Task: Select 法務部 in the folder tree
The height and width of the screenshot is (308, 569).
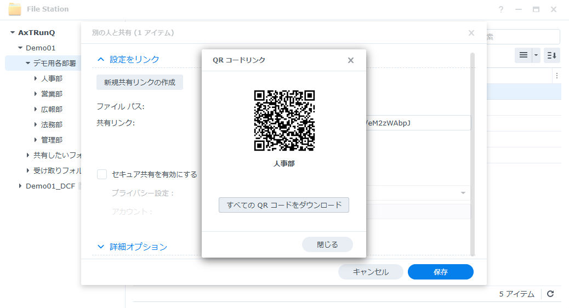Action: pyautogui.click(x=52, y=124)
